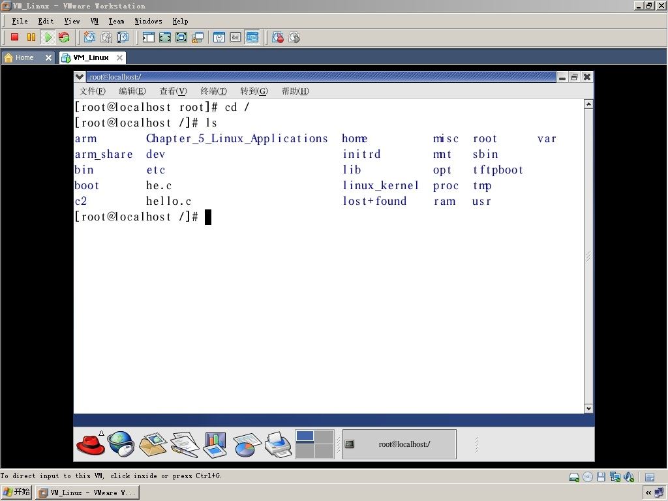Expand hidden system tray icons
668x501 pixels.
pyautogui.click(x=648, y=493)
